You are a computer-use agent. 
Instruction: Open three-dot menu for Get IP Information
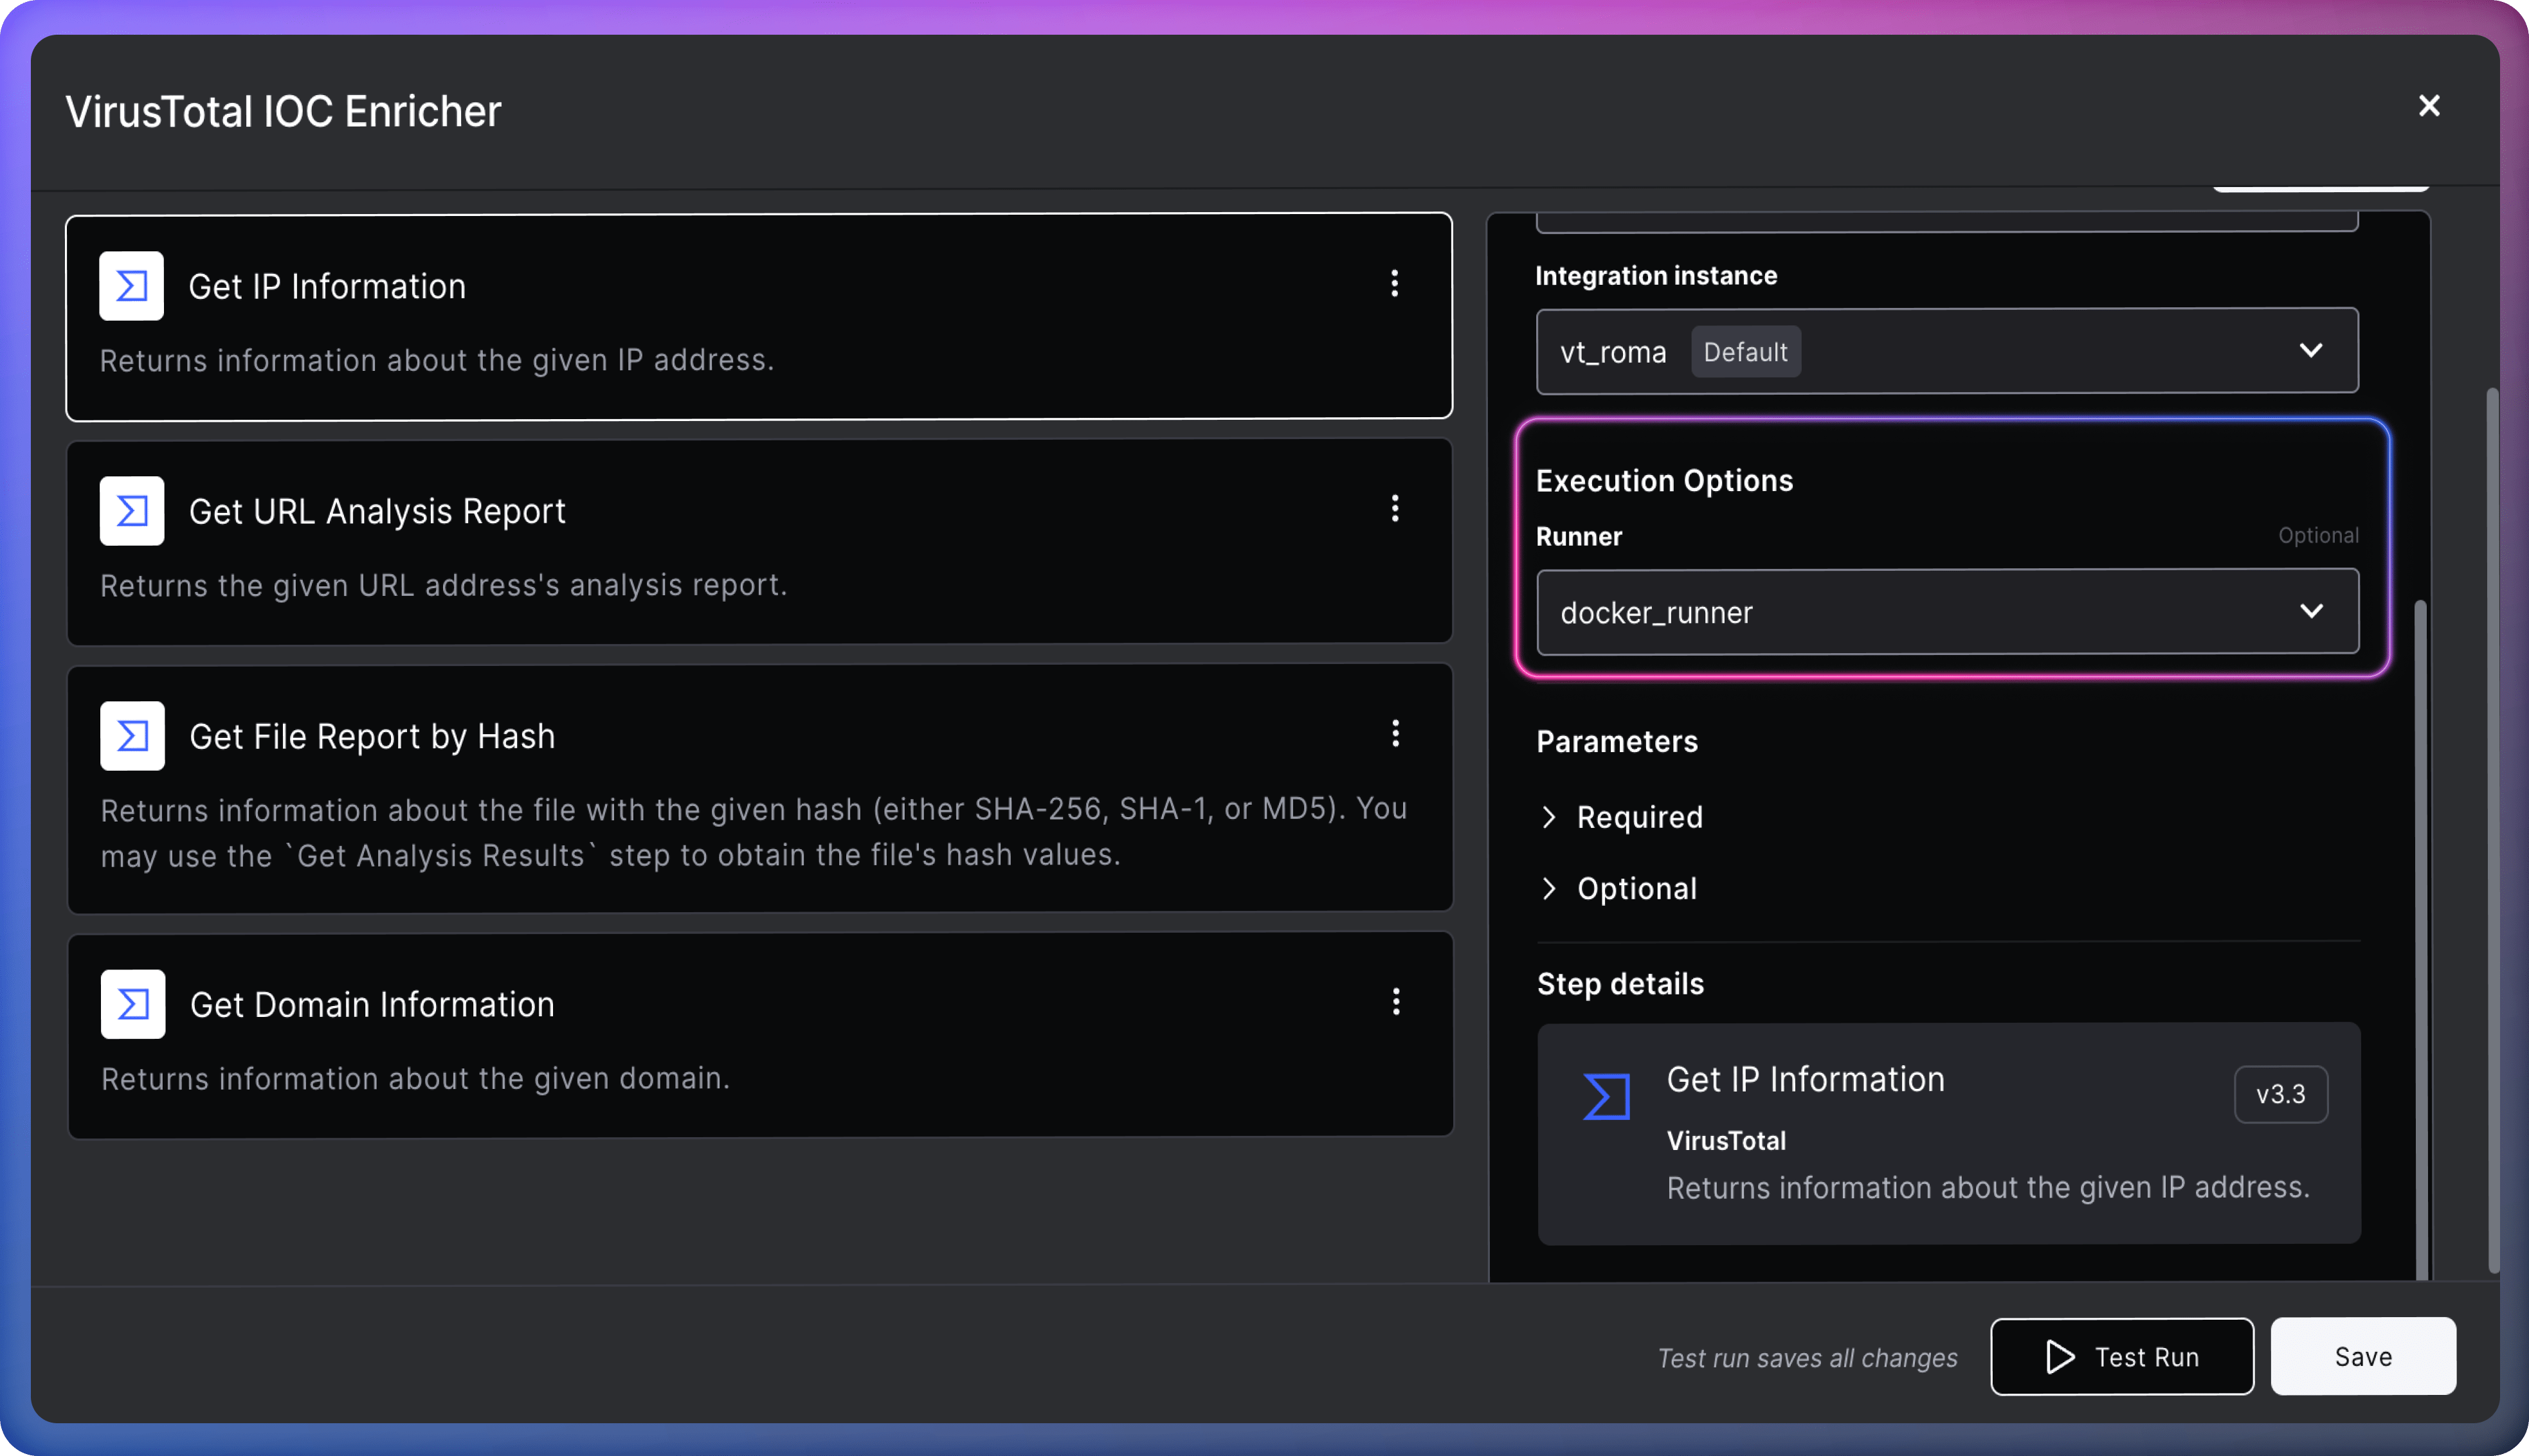coord(1394,284)
